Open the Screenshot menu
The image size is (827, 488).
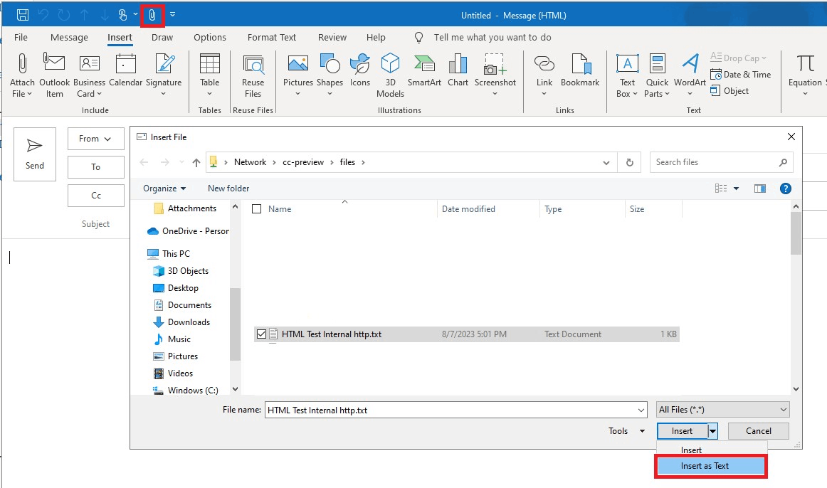(x=495, y=75)
